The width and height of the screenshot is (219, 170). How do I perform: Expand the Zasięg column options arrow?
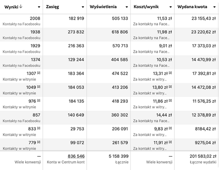[x=83, y=7]
